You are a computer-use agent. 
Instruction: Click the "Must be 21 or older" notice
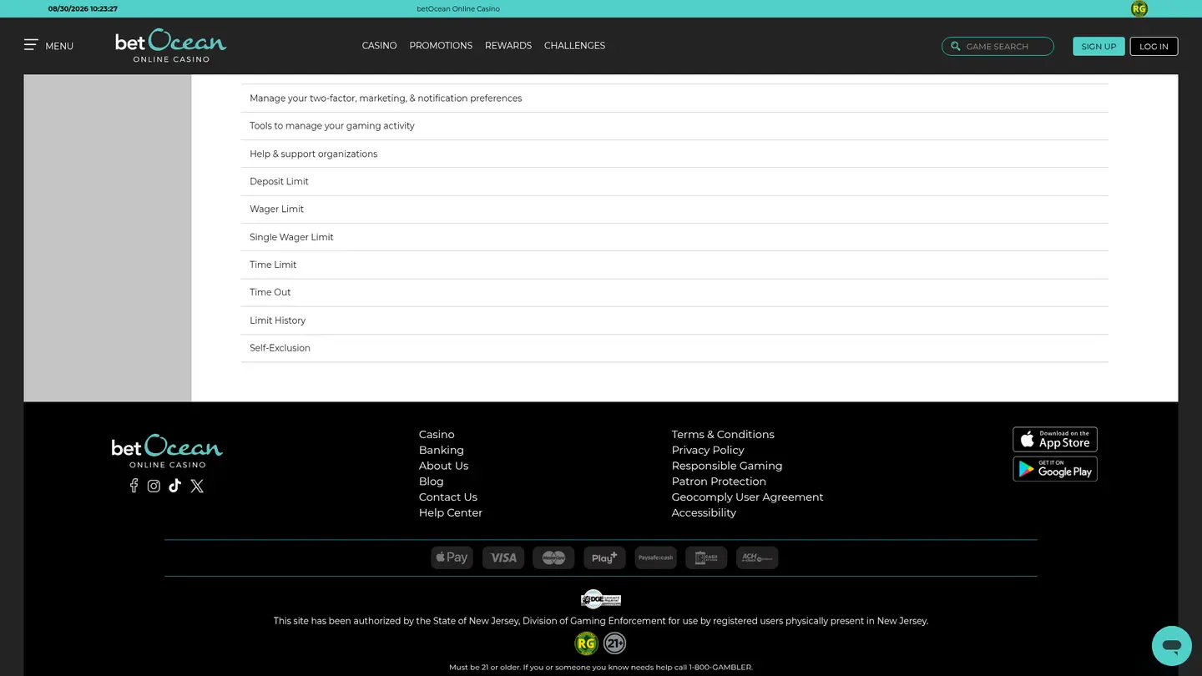tap(601, 668)
